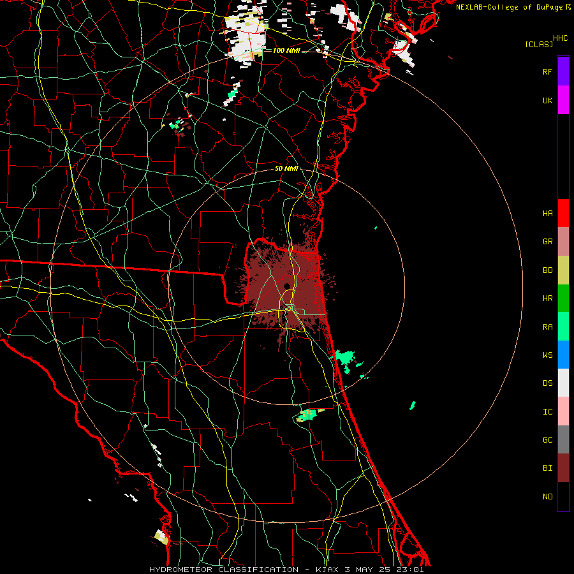Select the yellow BD legend color swatch

(563, 270)
